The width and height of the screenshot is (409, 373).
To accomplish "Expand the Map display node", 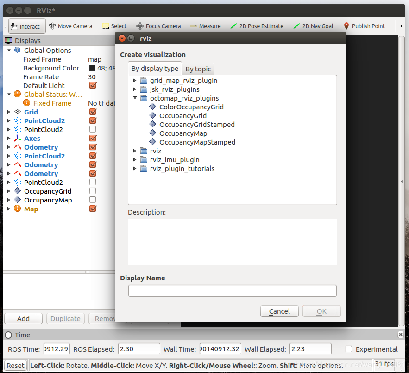I will tap(9, 209).
